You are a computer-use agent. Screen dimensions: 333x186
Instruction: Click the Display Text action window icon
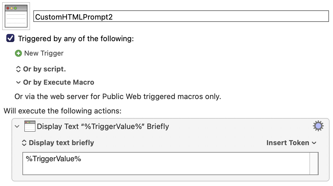[30, 126]
